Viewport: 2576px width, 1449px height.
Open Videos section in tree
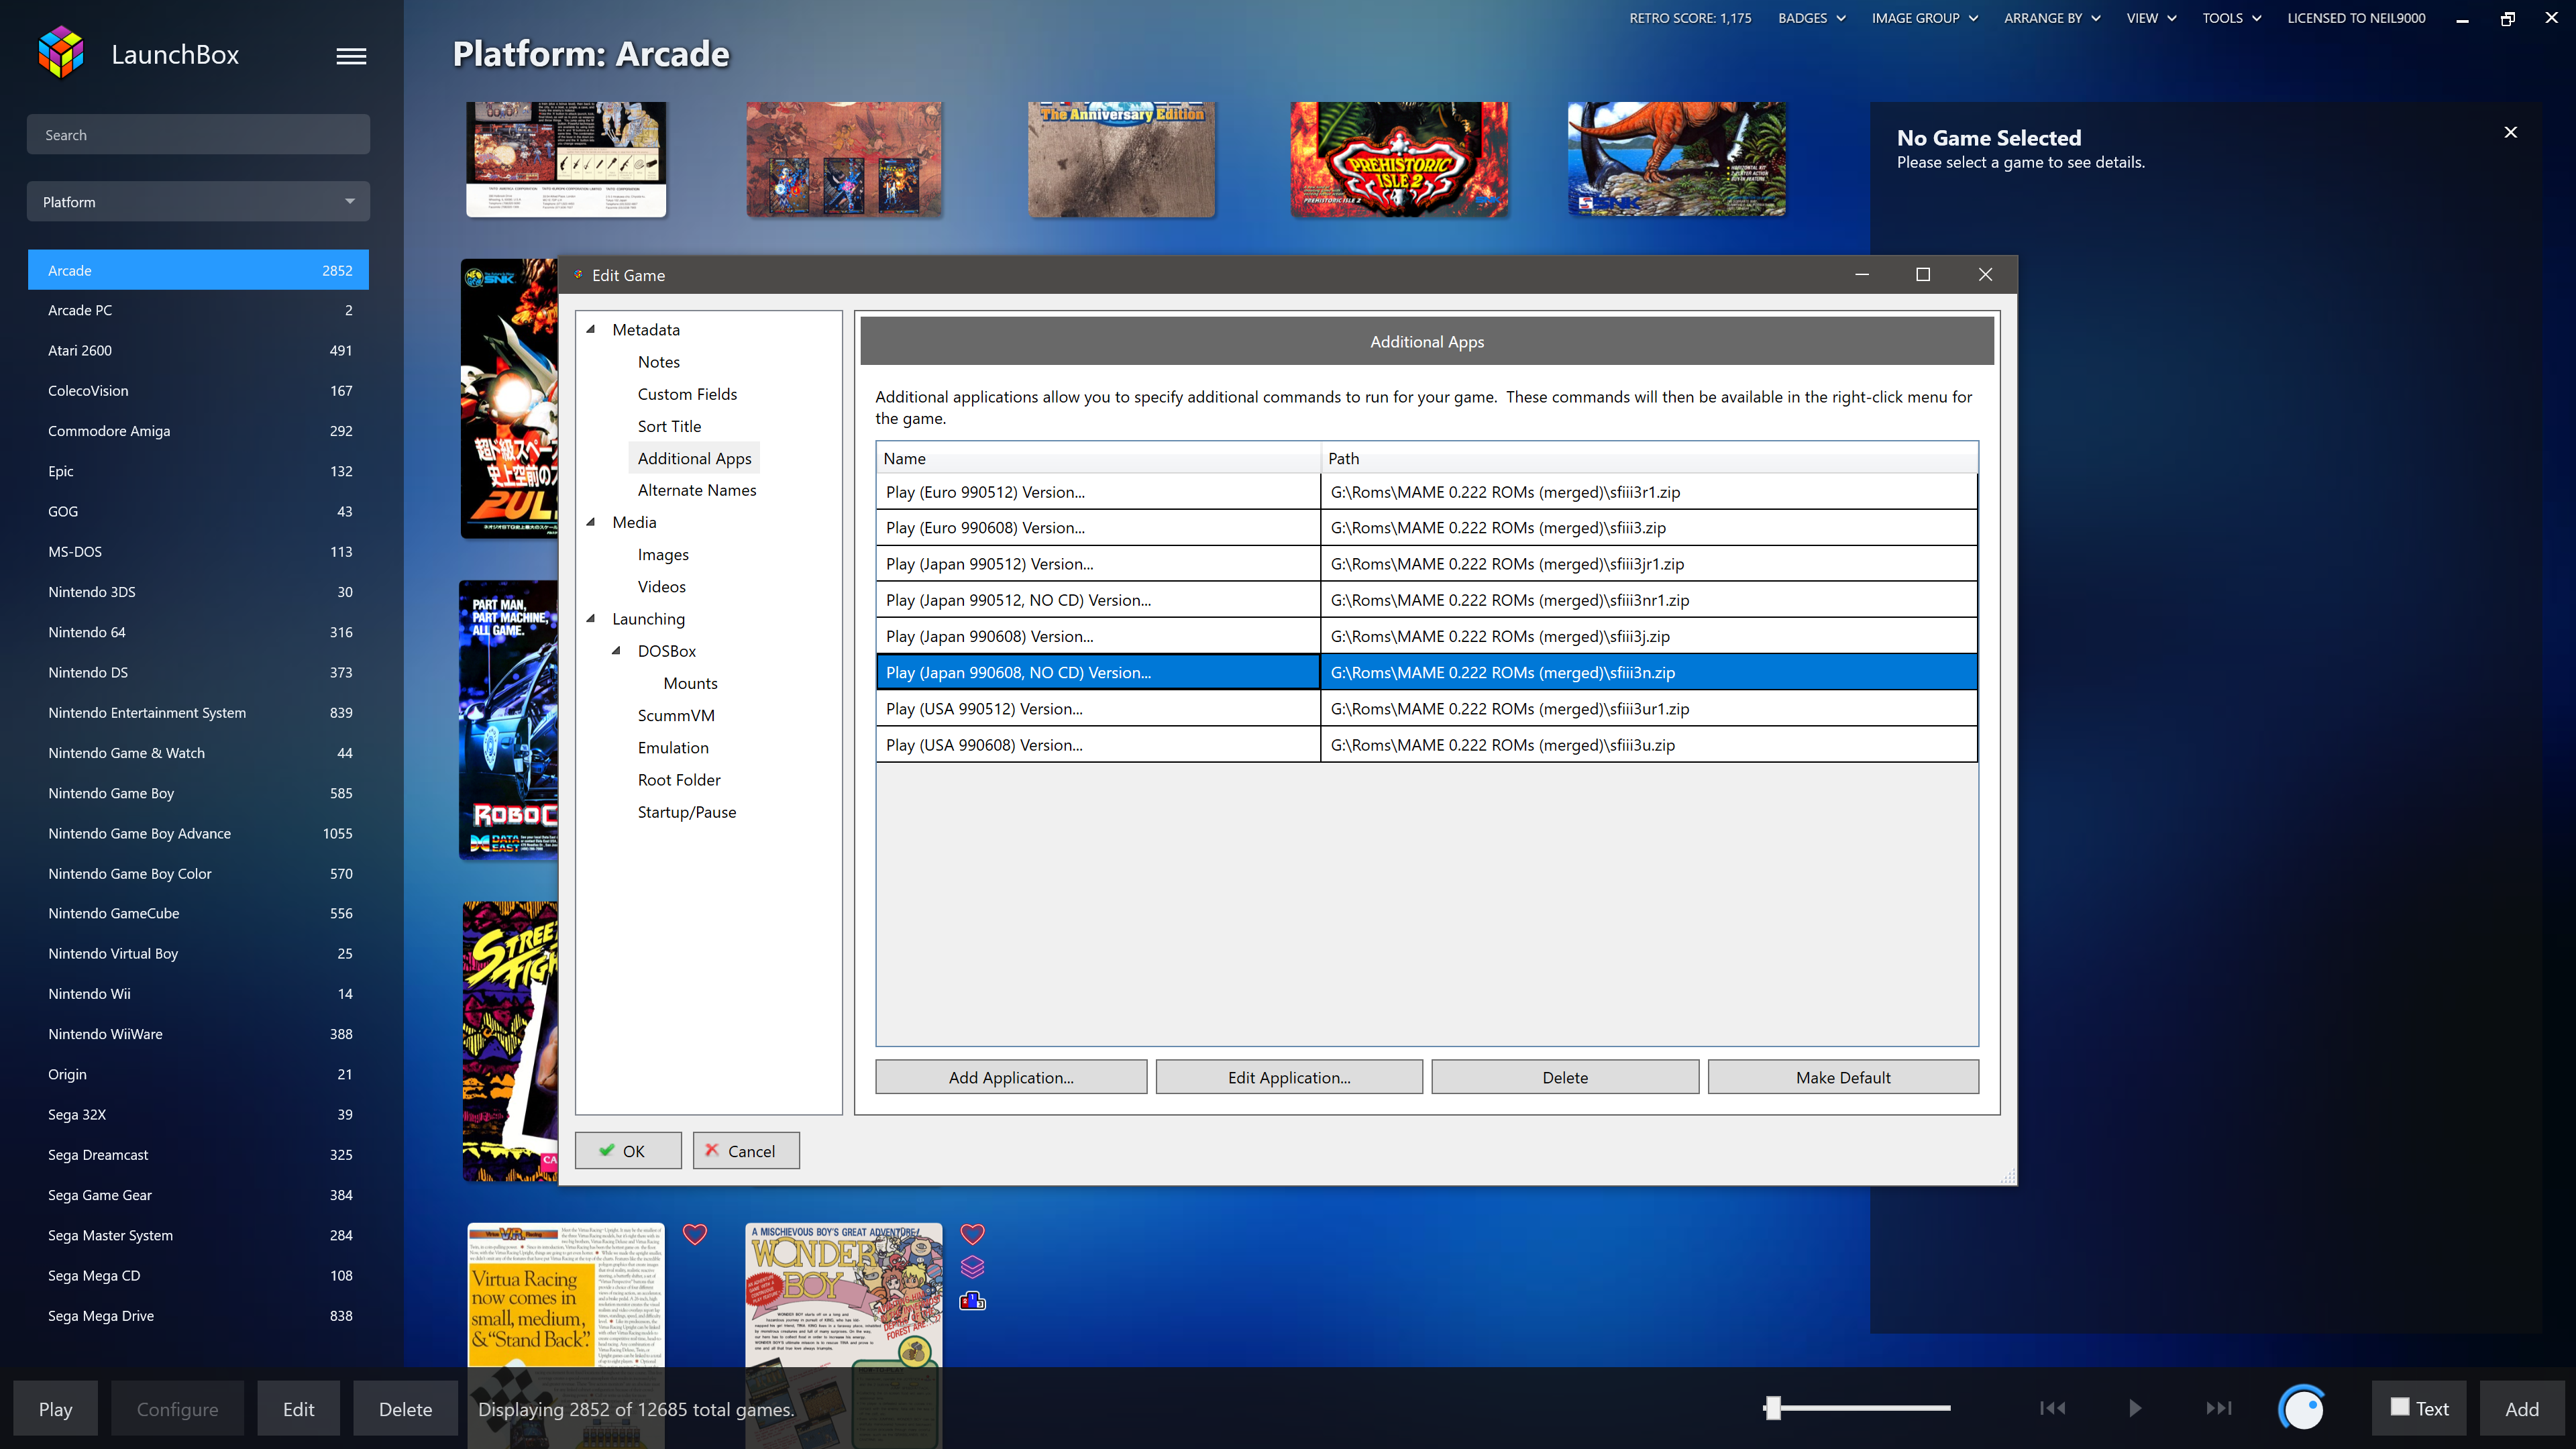pyautogui.click(x=662, y=587)
